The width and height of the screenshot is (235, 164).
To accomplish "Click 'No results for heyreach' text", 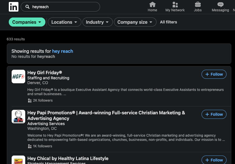I will 33,56.
